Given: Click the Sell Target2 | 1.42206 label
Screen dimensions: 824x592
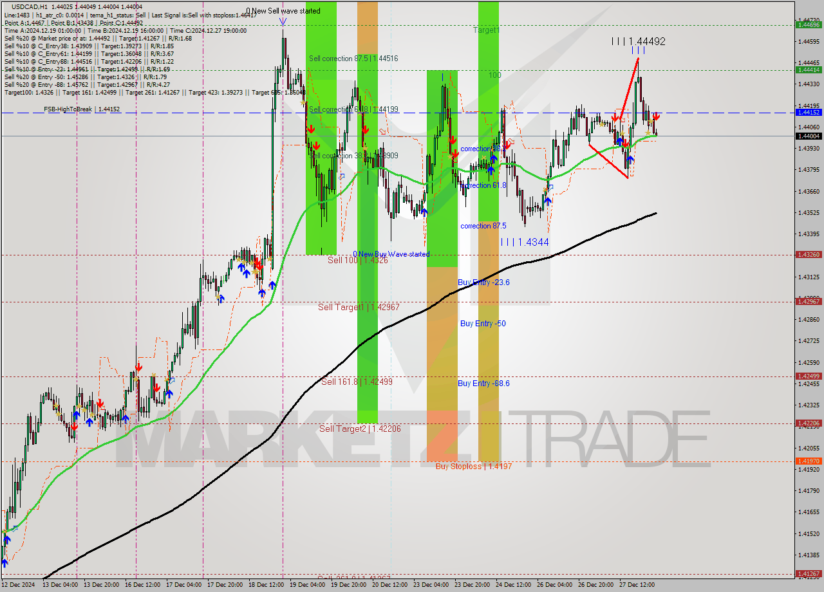Looking at the screenshot, I should (359, 429).
